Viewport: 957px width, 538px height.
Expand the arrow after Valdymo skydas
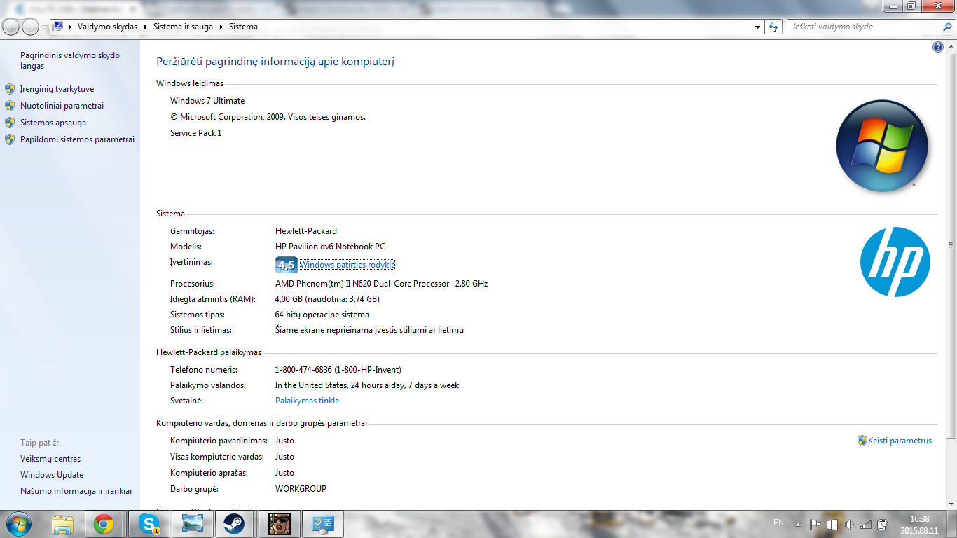pyautogui.click(x=145, y=27)
